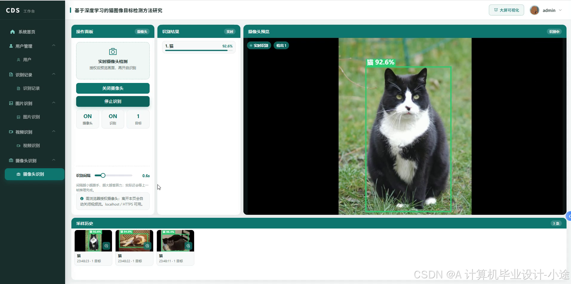Open the admin account dropdown arrow

560,10
